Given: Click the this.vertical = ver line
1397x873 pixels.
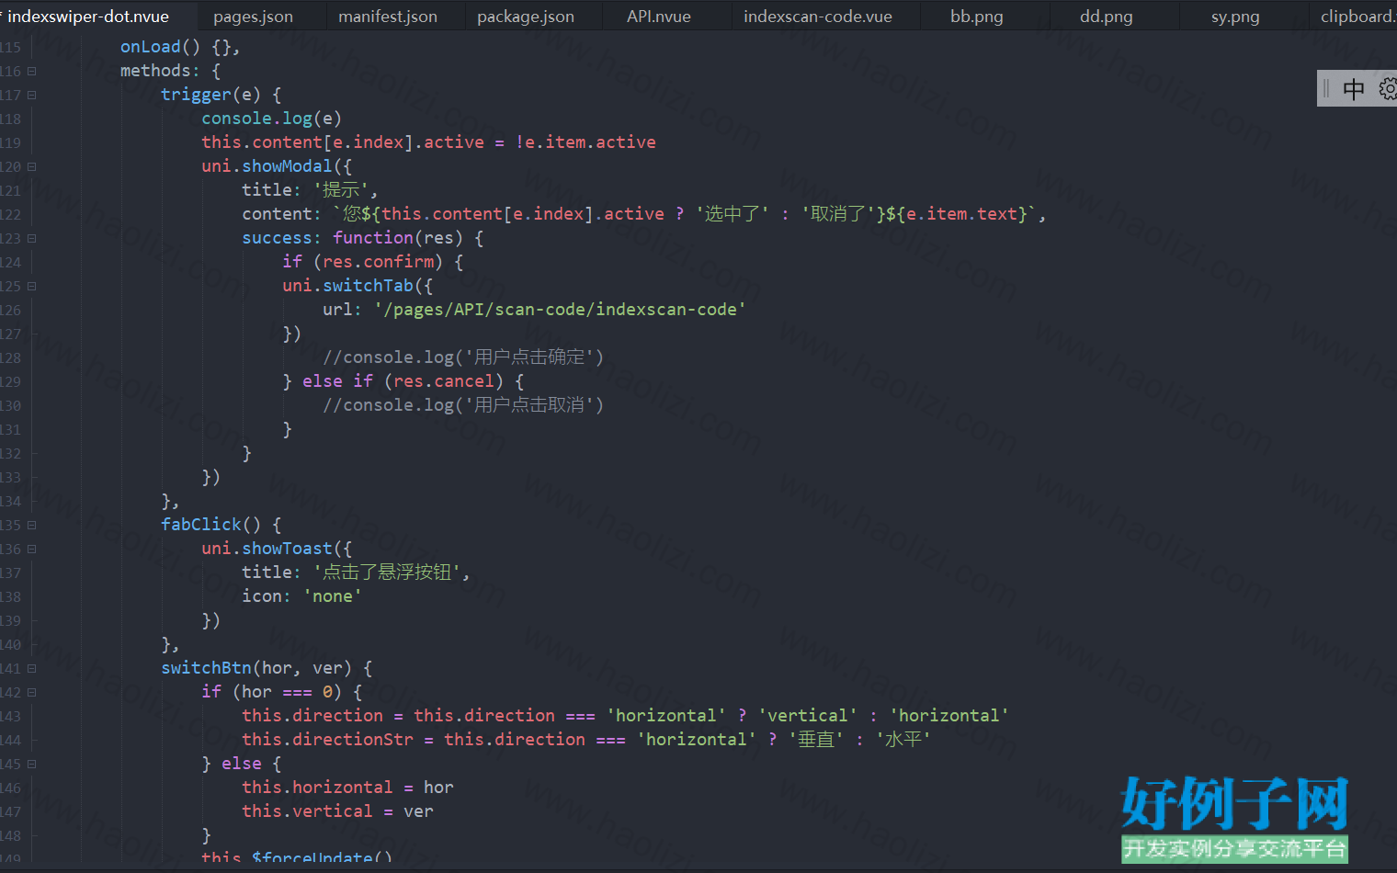Looking at the screenshot, I should pyautogui.click(x=337, y=811).
